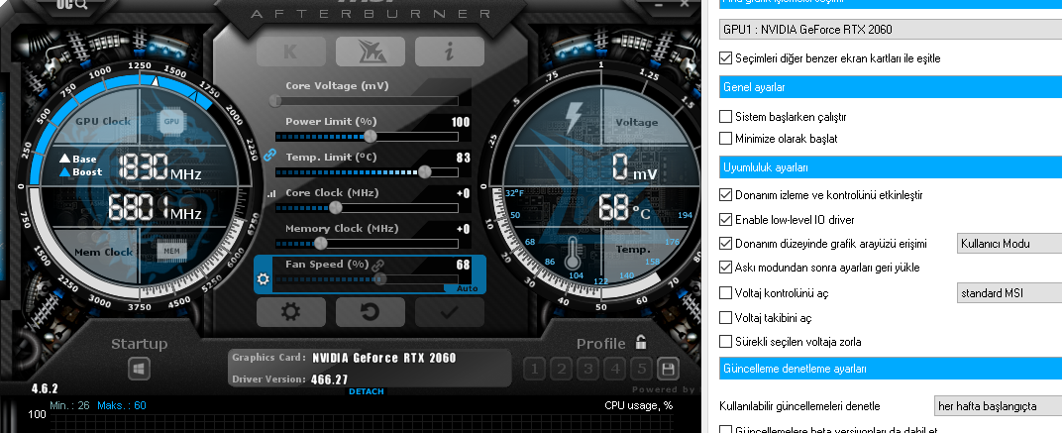Toggle 'Donanım izleme ve kontrolünü etkinleştir' checkbox
This screenshot has width=1062, height=433.
[x=725, y=195]
